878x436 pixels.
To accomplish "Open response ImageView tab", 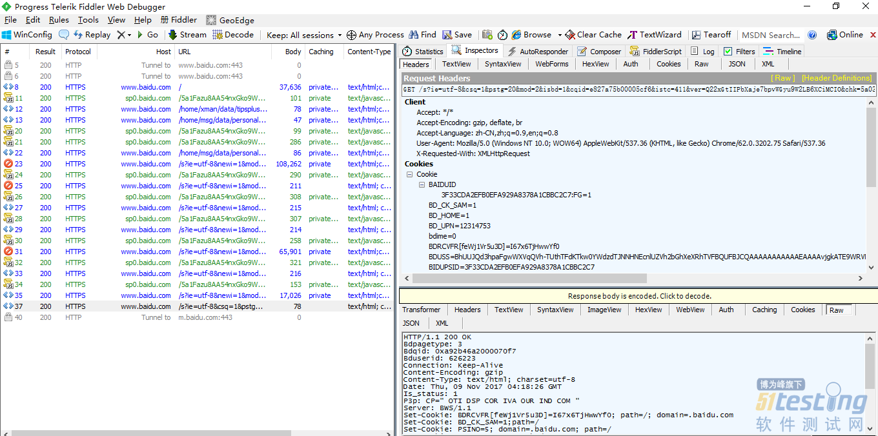I will 604,310.
